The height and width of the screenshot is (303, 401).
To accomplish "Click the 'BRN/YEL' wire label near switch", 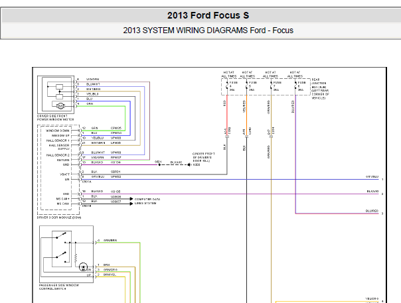I will pos(110,274).
